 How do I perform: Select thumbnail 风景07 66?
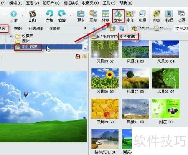tap(135, 78)
